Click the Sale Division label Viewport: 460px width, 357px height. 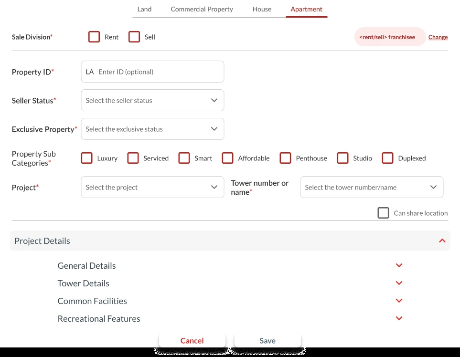click(32, 37)
